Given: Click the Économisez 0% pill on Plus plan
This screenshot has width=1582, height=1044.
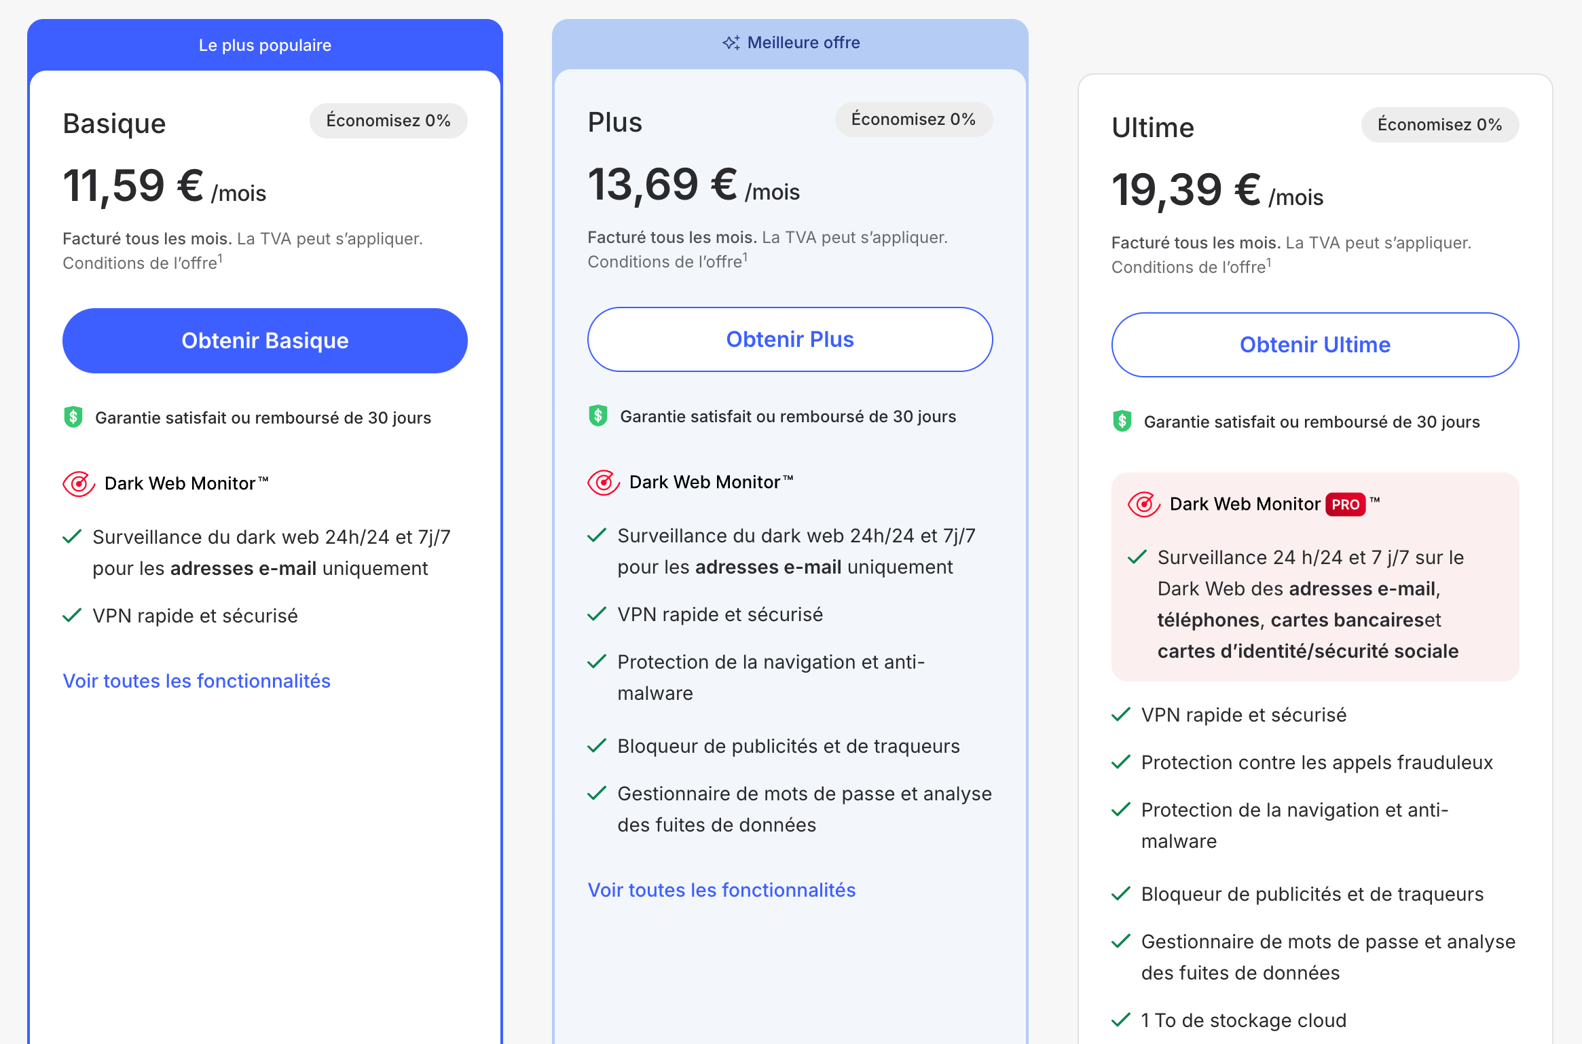Looking at the screenshot, I should [x=914, y=119].
